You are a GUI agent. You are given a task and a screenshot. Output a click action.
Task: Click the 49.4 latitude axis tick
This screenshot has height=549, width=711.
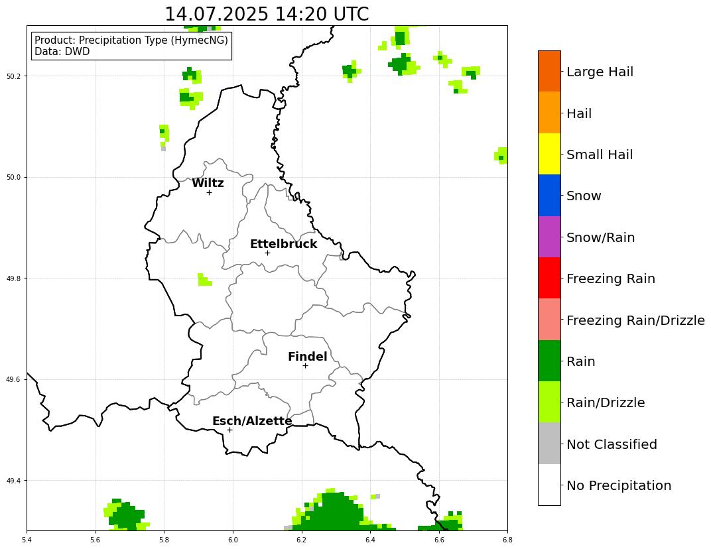13,481
